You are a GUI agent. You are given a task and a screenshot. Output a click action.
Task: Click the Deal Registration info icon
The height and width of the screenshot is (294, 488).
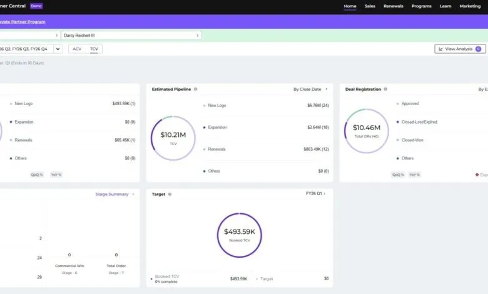[385, 89]
